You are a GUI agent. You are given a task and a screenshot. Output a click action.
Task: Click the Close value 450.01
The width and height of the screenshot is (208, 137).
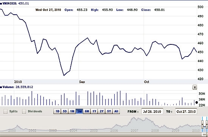159,10
